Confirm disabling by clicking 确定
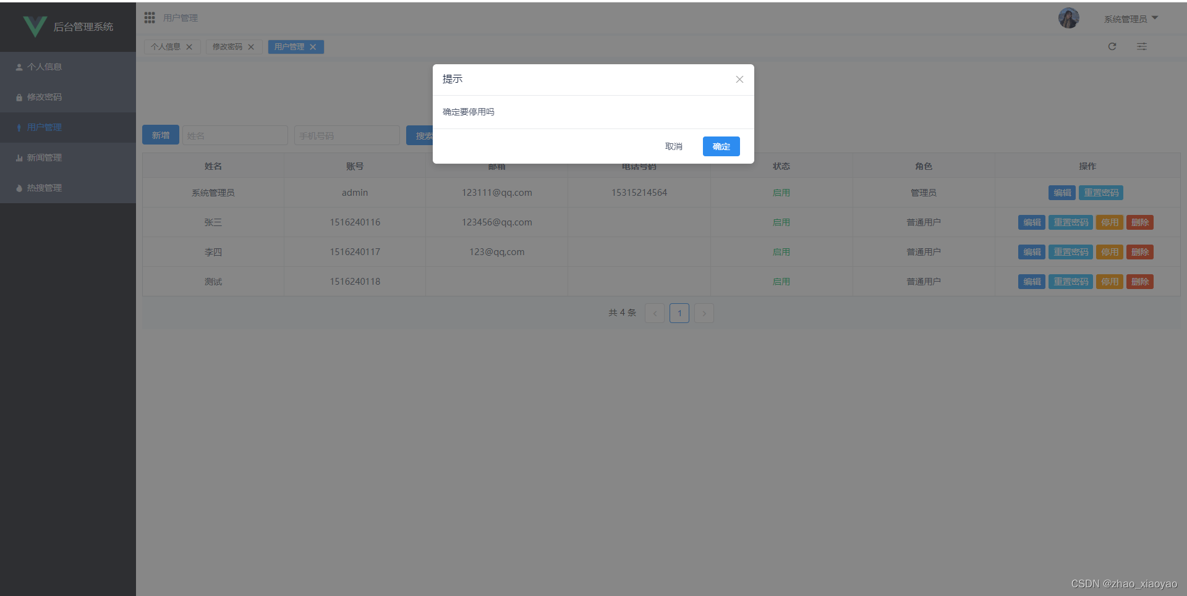1187x596 pixels. pos(721,146)
